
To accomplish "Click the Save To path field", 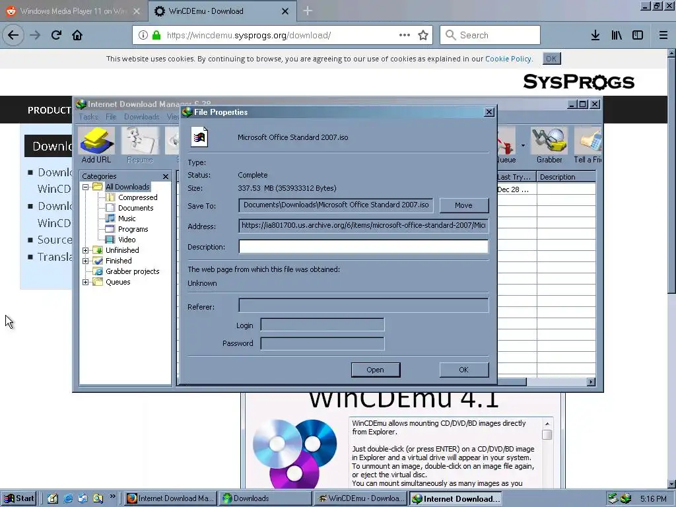I will [336, 205].
